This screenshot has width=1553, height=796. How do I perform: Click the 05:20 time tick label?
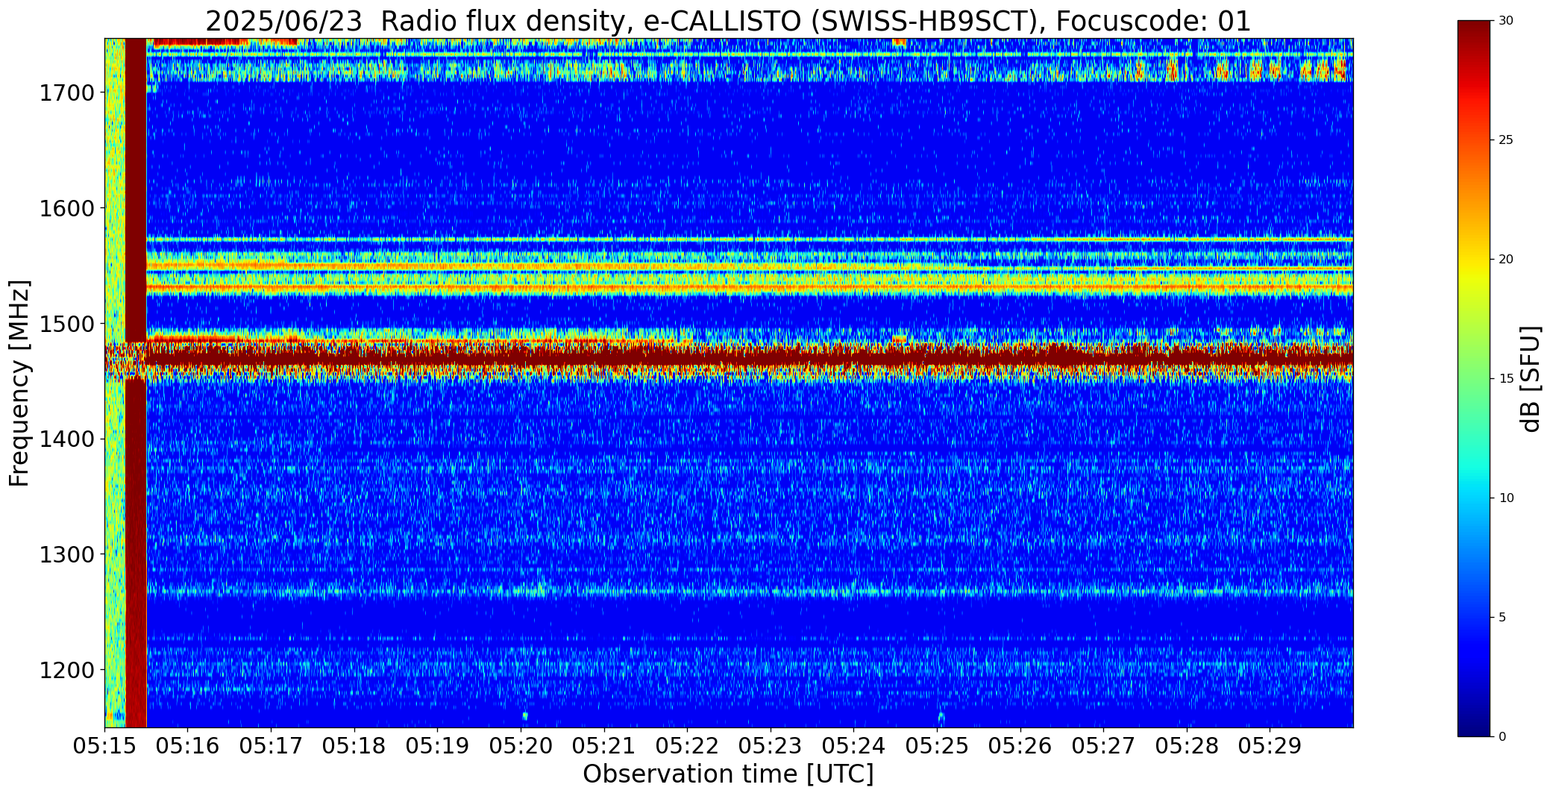(521, 746)
